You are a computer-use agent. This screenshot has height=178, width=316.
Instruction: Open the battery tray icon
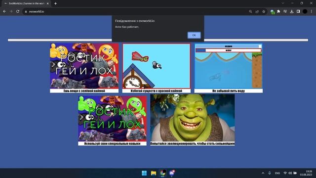click(295, 173)
